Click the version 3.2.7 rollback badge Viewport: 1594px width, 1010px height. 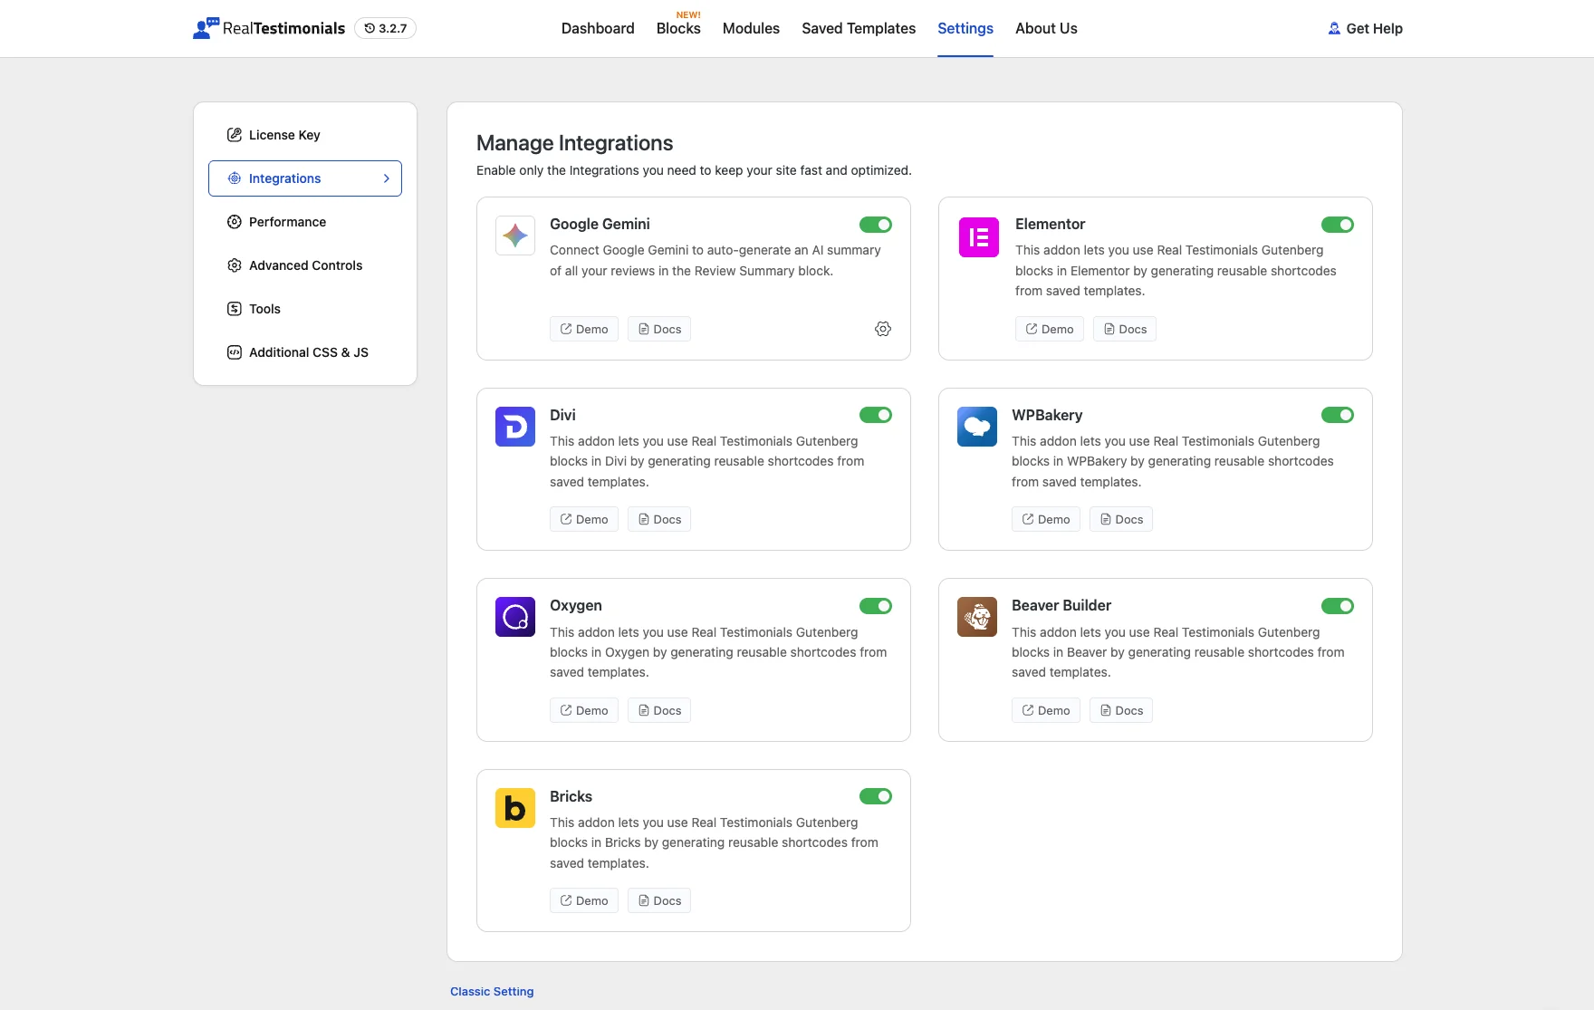click(x=385, y=28)
